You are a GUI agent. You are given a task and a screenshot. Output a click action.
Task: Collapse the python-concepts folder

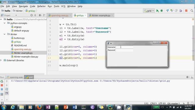tap(5, 23)
